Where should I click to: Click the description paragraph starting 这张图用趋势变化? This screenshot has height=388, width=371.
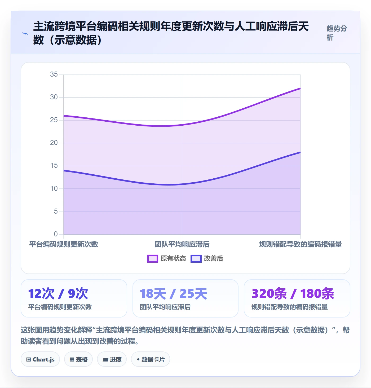click(x=185, y=336)
